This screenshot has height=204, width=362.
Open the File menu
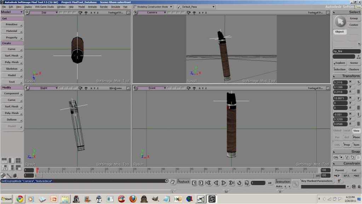pos(4,7)
